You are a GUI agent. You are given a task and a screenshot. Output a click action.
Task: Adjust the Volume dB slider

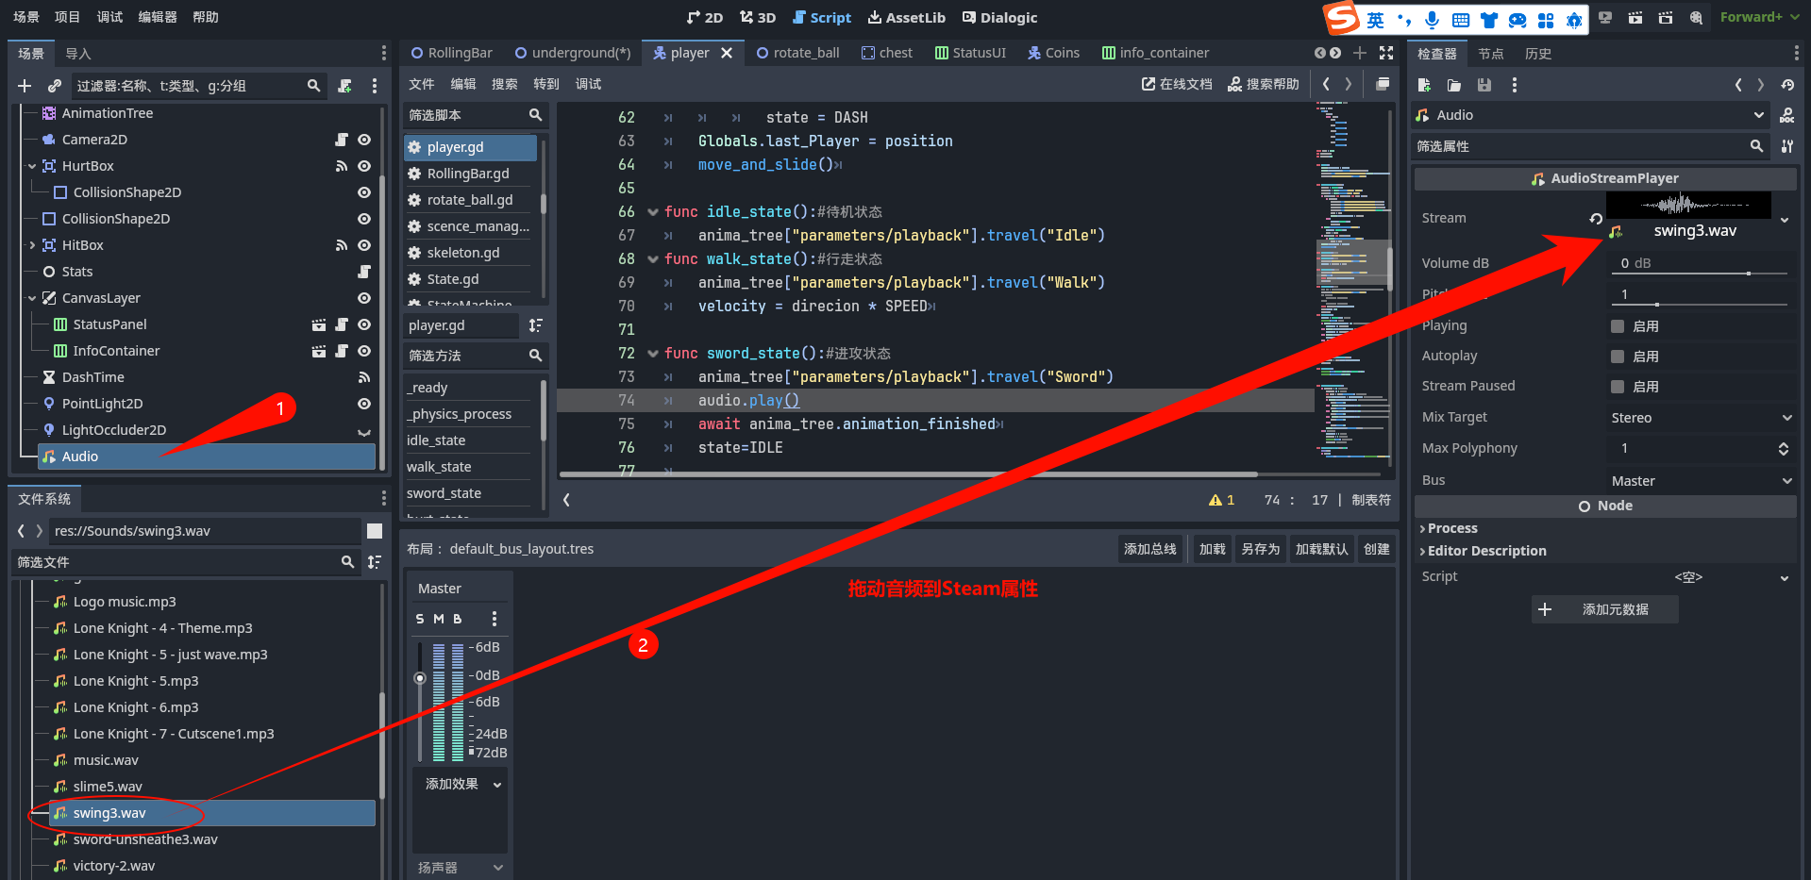1701,274
